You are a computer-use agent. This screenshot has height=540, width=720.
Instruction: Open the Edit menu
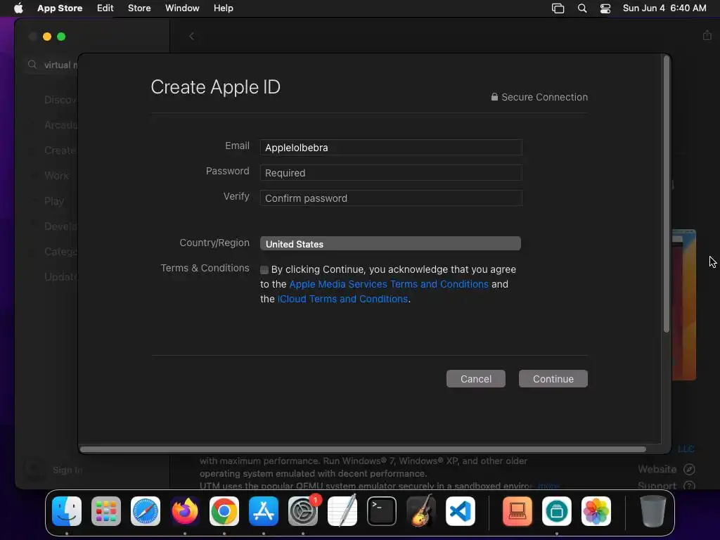tap(105, 8)
